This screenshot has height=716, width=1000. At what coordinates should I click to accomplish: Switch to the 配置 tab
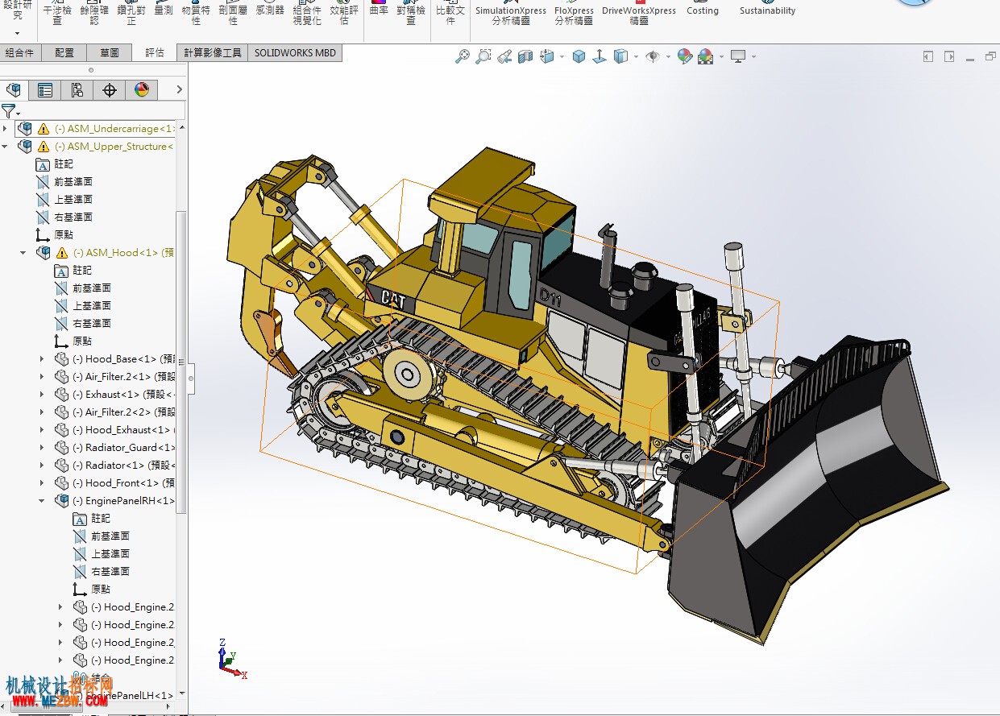coord(64,52)
